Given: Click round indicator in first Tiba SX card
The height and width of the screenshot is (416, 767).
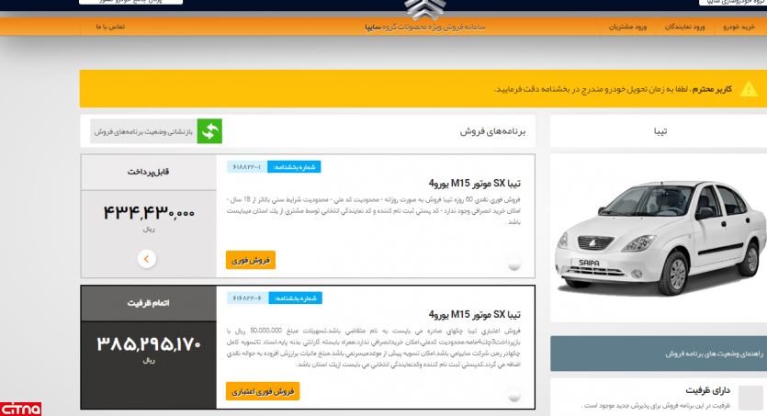Looking at the screenshot, I should click(x=514, y=264).
